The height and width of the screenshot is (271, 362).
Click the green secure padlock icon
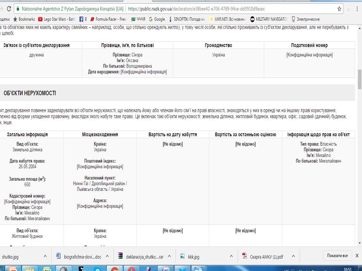pyautogui.click(x=18, y=9)
